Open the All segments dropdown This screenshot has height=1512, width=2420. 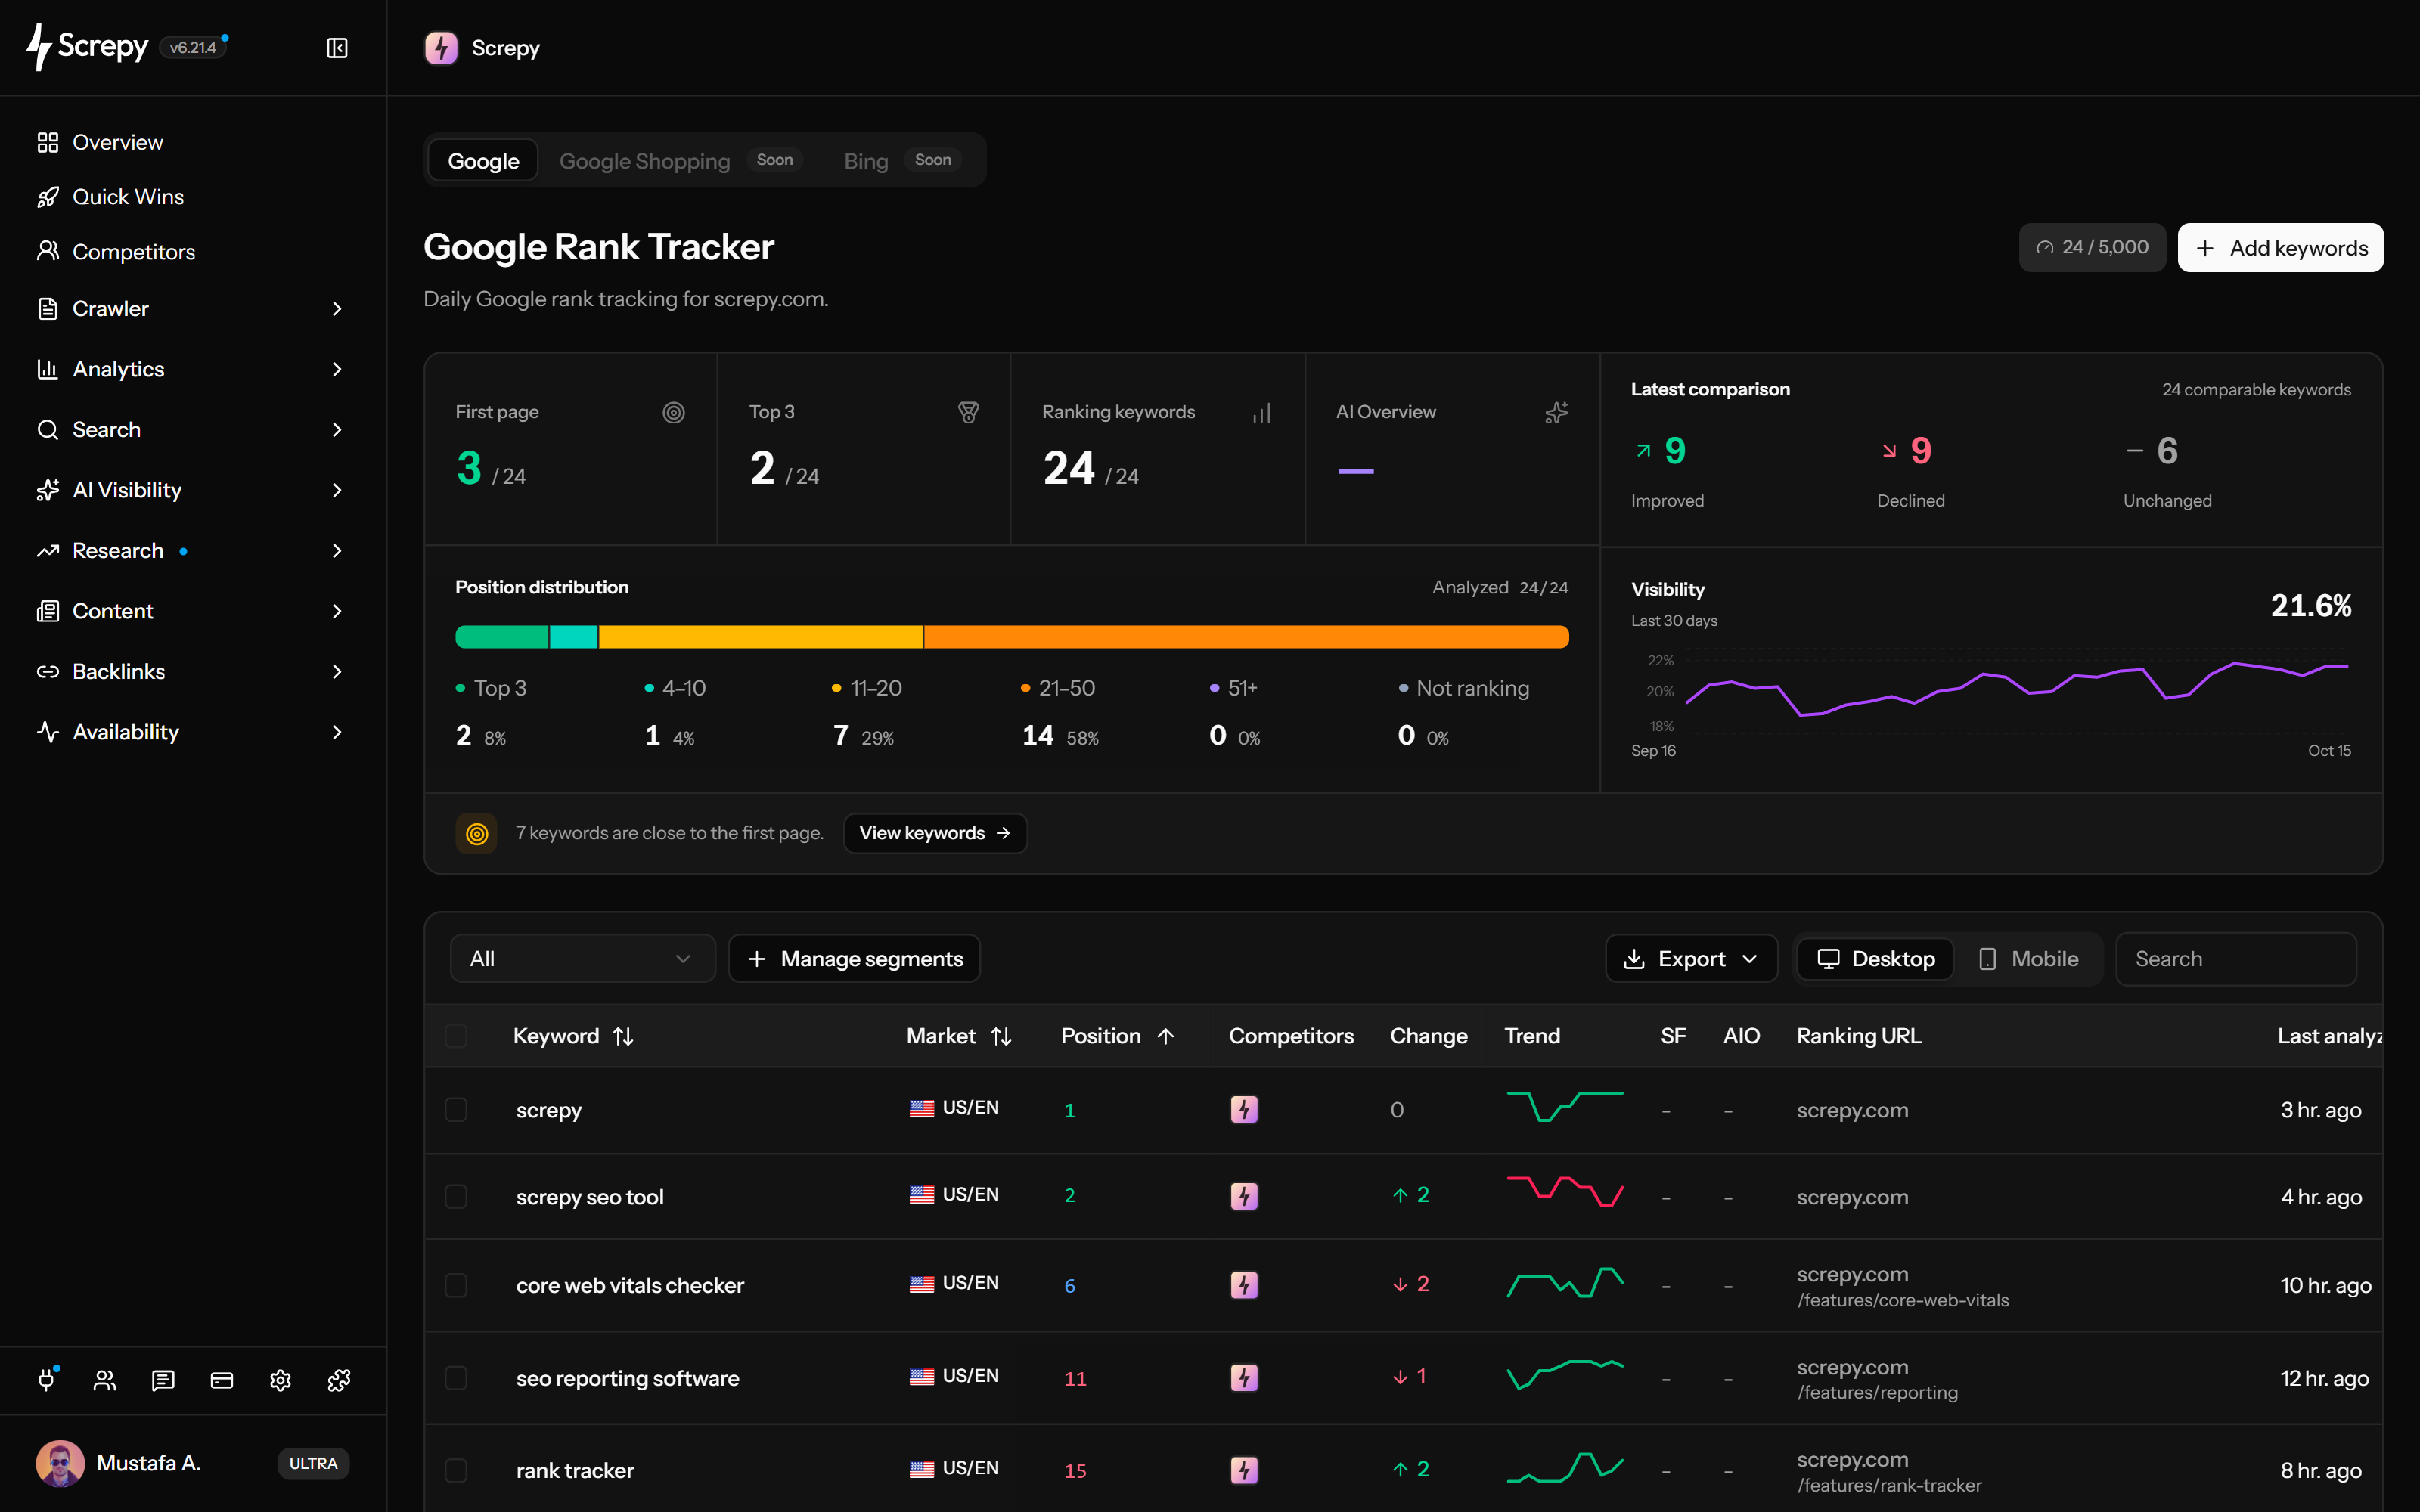pos(582,959)
